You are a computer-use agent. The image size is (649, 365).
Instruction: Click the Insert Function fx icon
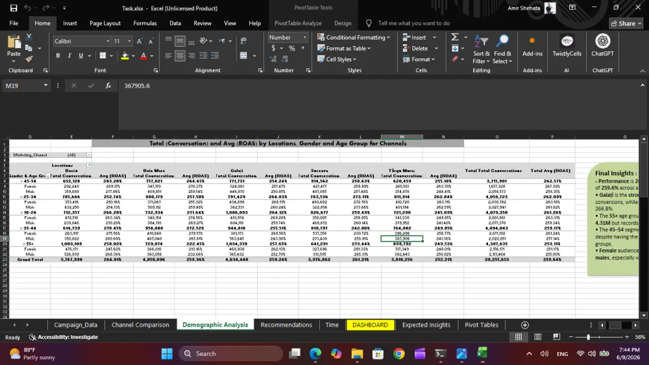(108, 86)
